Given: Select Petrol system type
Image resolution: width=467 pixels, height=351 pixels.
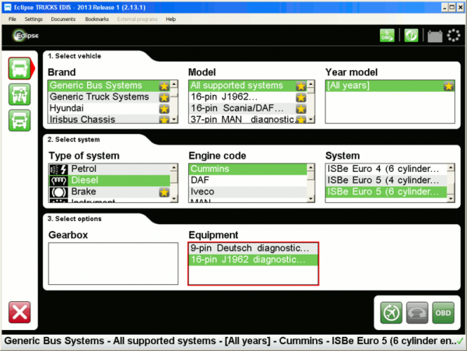Looking at the screenshot, I should tap(109, 169).
